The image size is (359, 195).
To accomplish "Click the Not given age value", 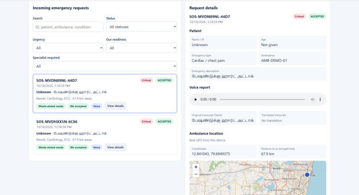I will (x=269, y=45).
